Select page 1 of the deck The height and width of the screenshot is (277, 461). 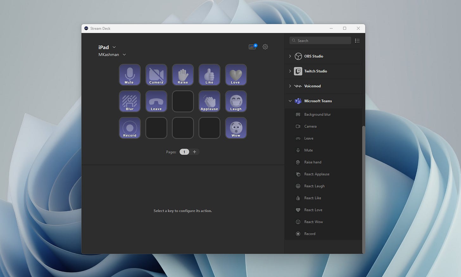[184, 152]
